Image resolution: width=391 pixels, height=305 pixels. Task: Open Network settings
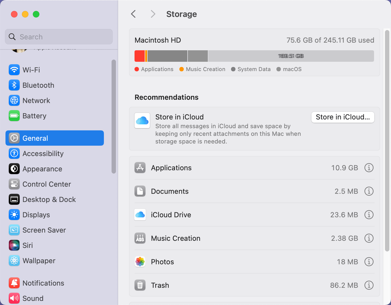pos(14,100)
